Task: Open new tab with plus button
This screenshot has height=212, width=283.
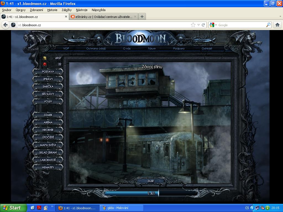Action: pyautogui.click(x=142, y=17)
